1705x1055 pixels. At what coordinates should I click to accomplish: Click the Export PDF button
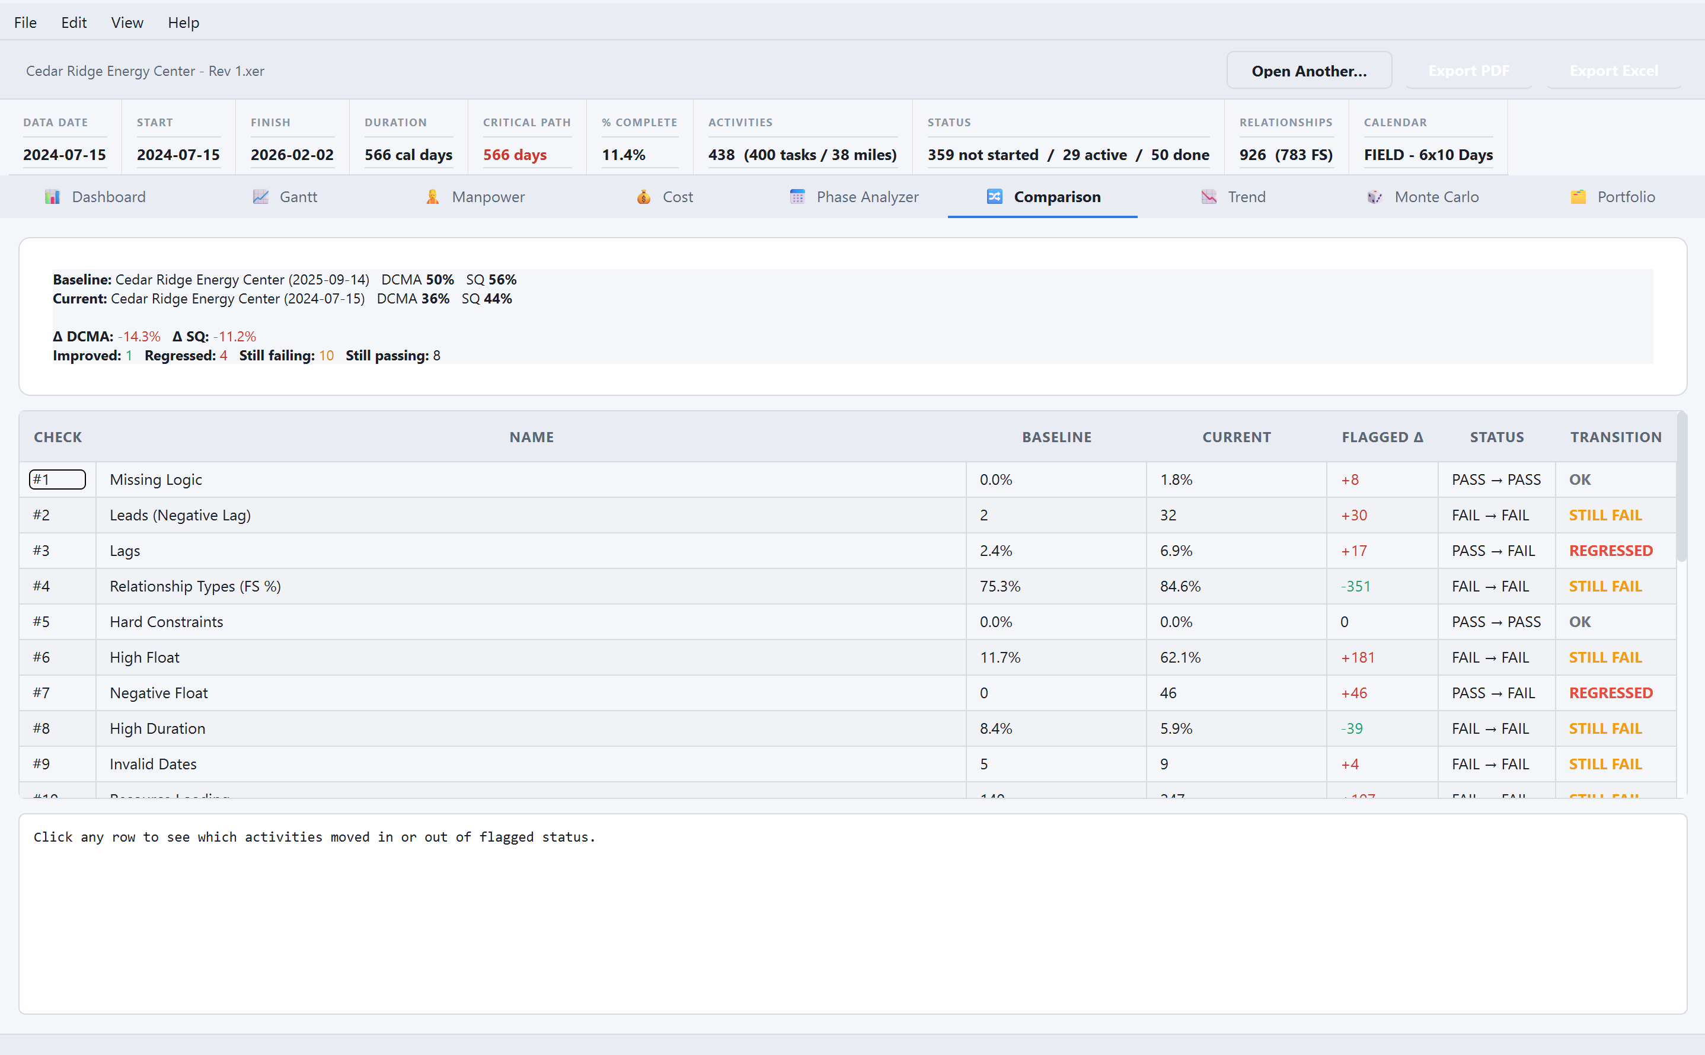(1468, 71)
